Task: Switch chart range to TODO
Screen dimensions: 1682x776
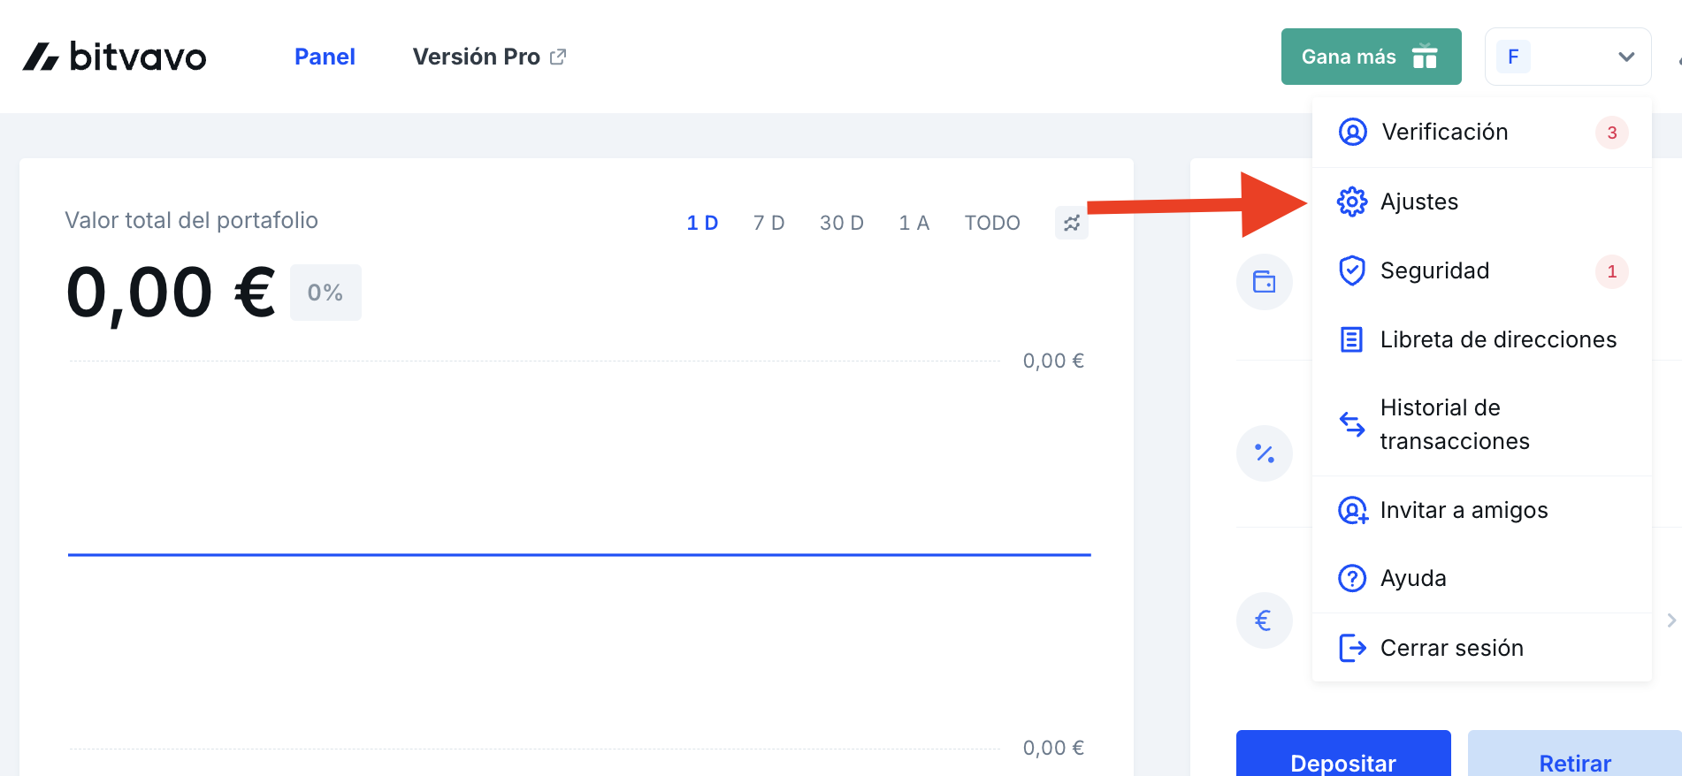Action: pyautogui.click(x=991, y=223)
